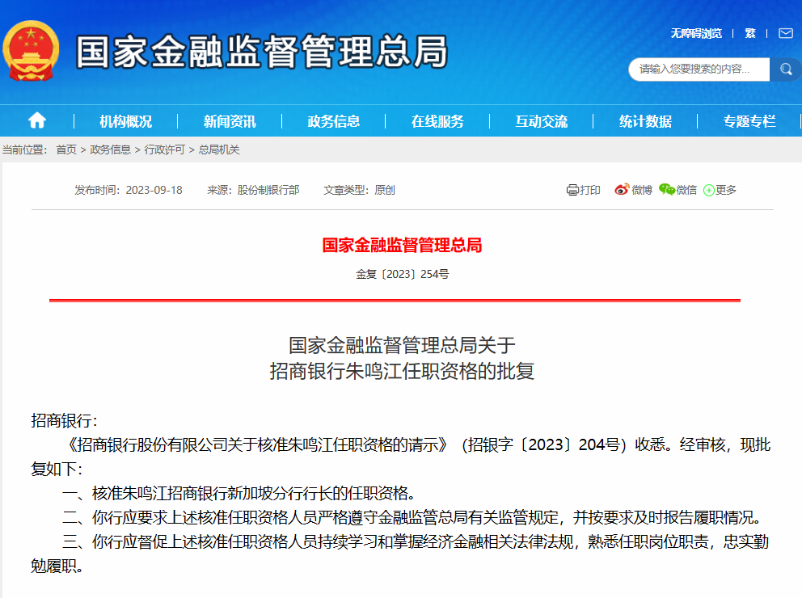
Task: Toggle traditional Chinese (繁) display
Action: click(750, 33)
